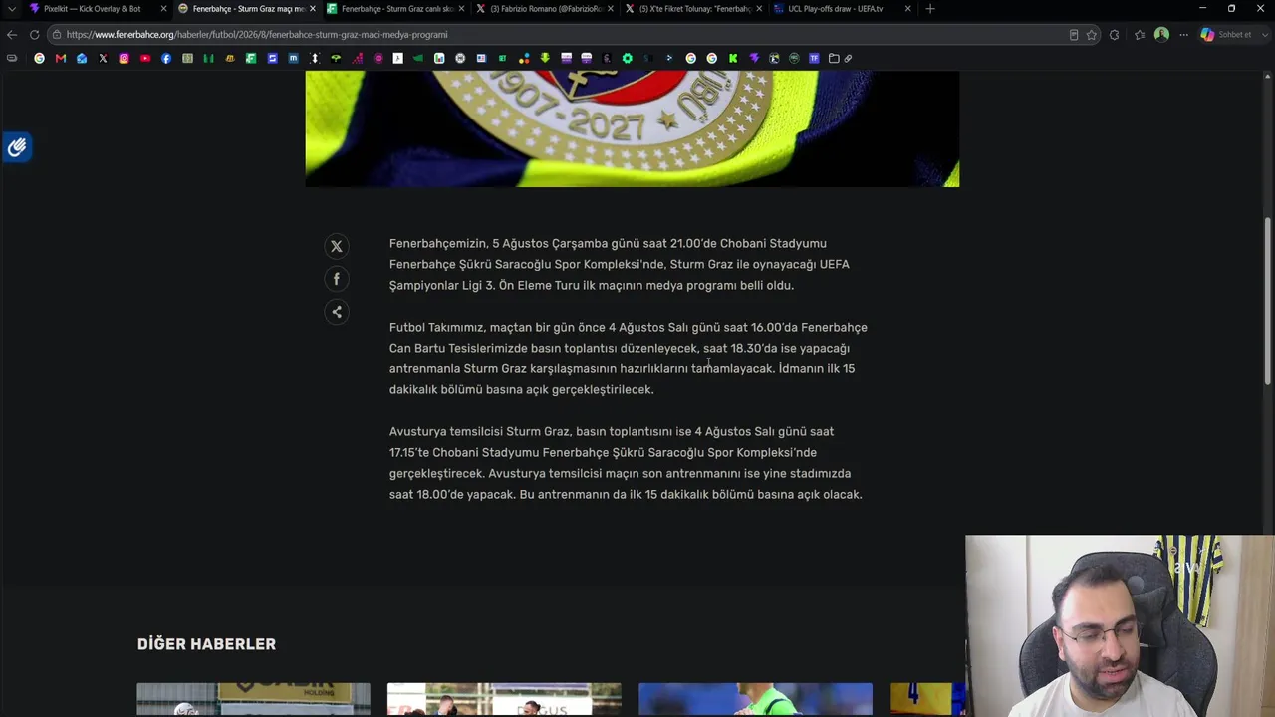Switch to UCL Play-offs draw UEFA.tv tab
Screen dimensions: 1275x717
point(841,9)
